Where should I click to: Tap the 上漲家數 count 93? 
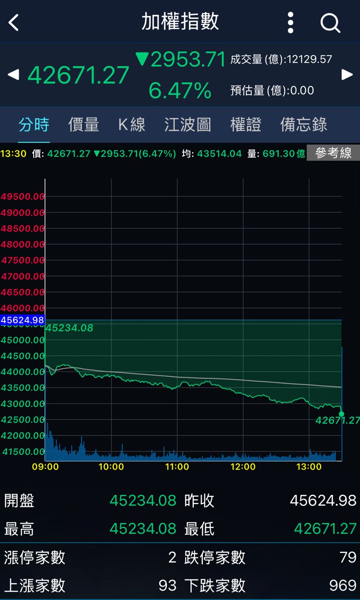[168, 585]
